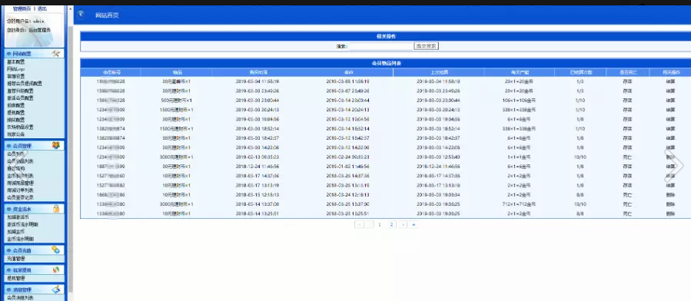
Task: Open 提现管理 under 玩家提现
Action: [16, 278]
